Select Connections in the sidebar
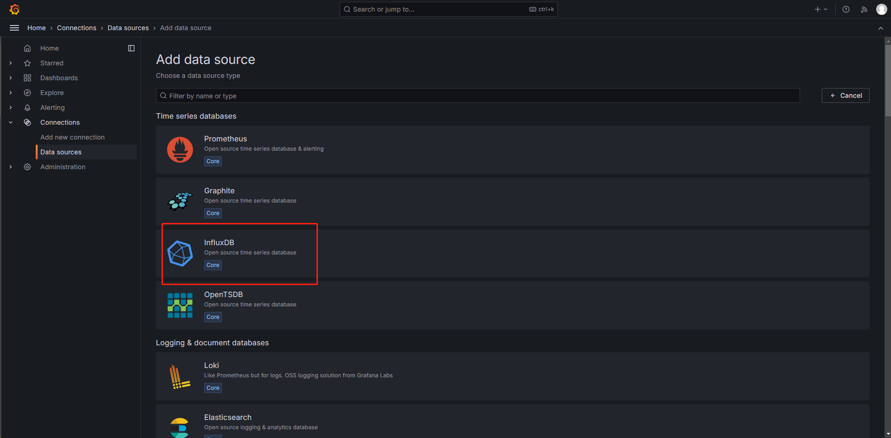891x438 pixels. 60,122
